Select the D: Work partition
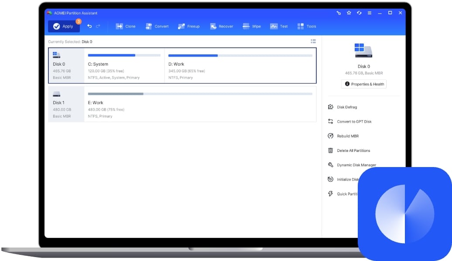This screenshot has width=452, height=261. coord(240,66)
